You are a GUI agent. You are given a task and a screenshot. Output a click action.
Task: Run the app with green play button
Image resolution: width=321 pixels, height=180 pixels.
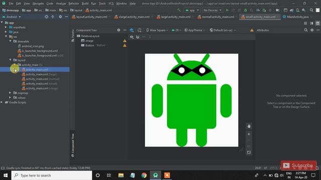click(x=227, y=10)
